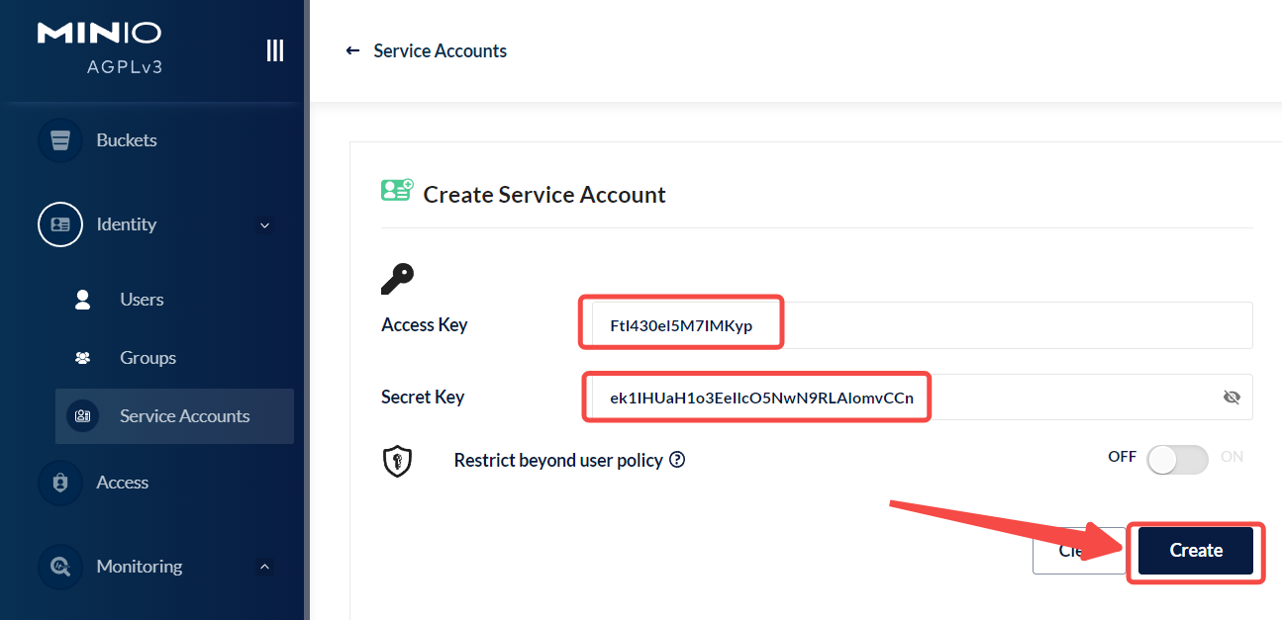Collapse the sidebar menu with bars icon

[x=275, y=50]
